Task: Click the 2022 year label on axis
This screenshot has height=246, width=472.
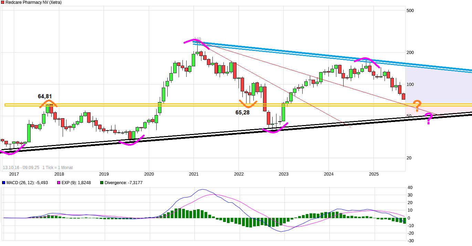Action: pos(239,174)
